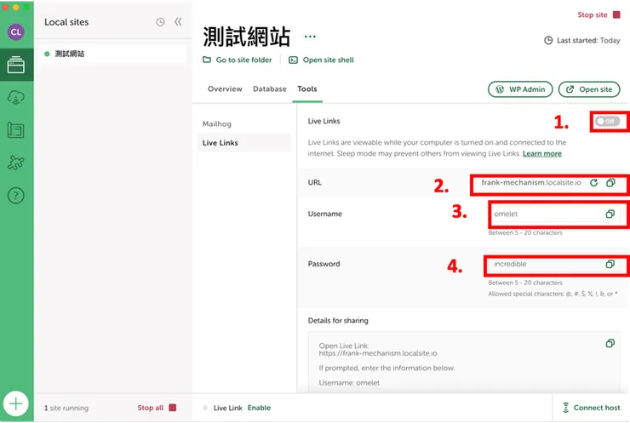Click Open site shell
This screenshot has height=423, width=630.
(322, 60)
